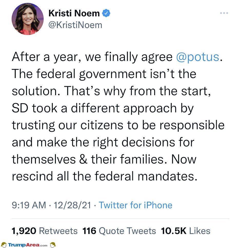This screenshot has width=241, height=248.
Task: Click the blue verified checkmark badge
Action: point(106,13)
